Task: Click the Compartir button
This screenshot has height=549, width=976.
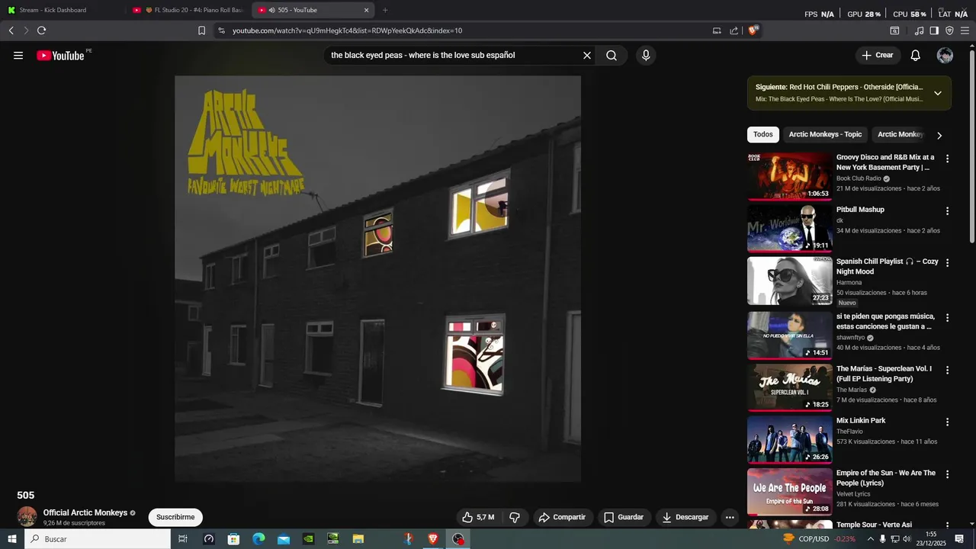Action: tap(562, 517)
